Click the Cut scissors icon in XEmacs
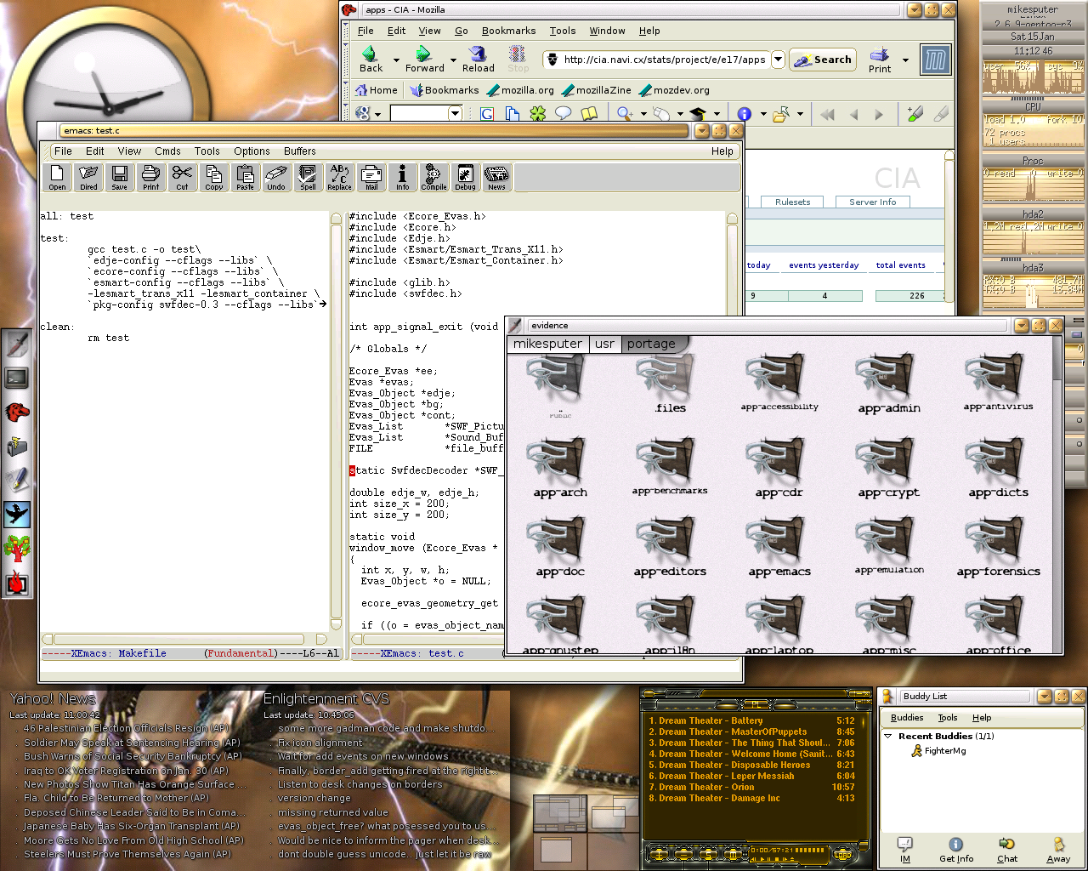1088x871 pixels. pyautogui.click(x=183, y=177)
